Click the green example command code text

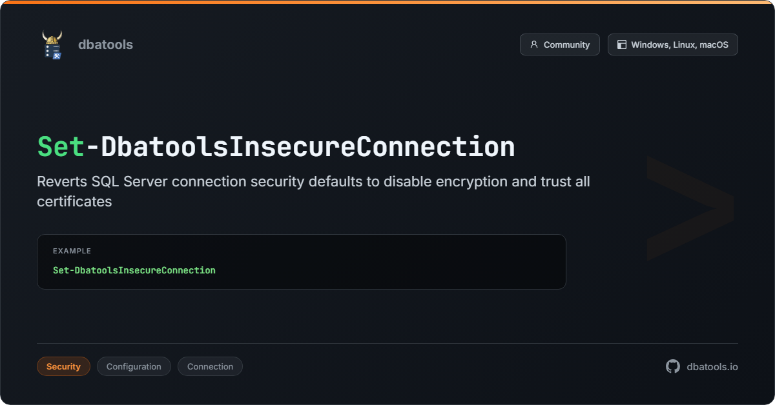click(134, 270)
